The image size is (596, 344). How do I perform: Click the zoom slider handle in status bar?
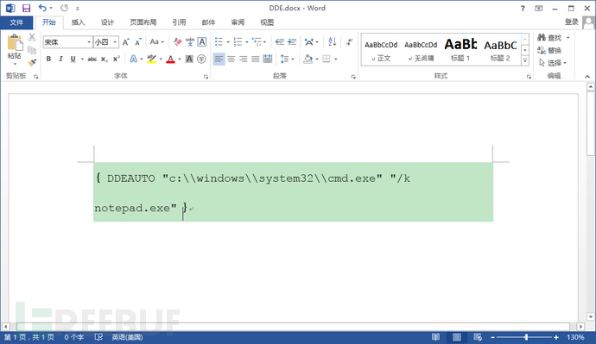526,337
